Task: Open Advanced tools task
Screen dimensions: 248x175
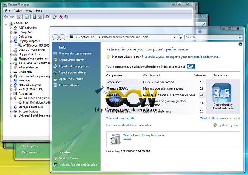Action: (x=69, y=85)
